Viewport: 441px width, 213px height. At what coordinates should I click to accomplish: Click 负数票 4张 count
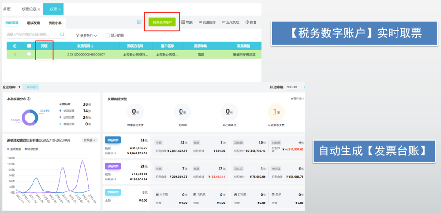pos(302,143)
